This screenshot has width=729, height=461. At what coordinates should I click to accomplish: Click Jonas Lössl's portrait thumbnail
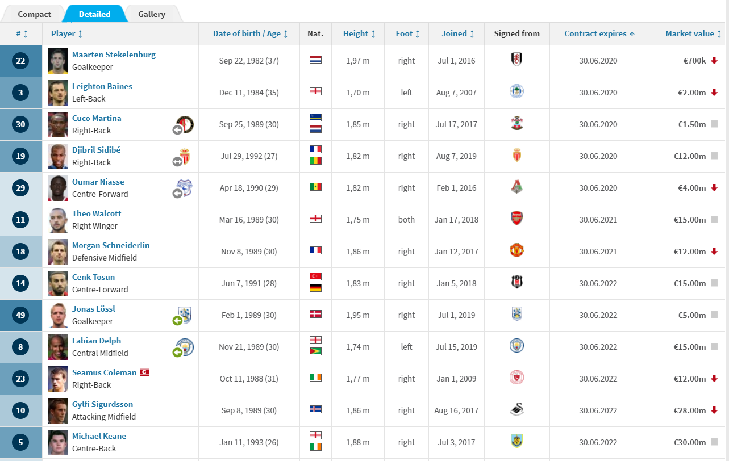click(58, 315)
